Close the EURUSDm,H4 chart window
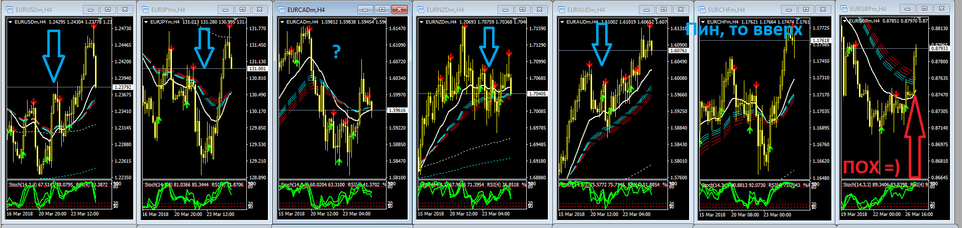The image size is (962, 228). pos(125,10)
